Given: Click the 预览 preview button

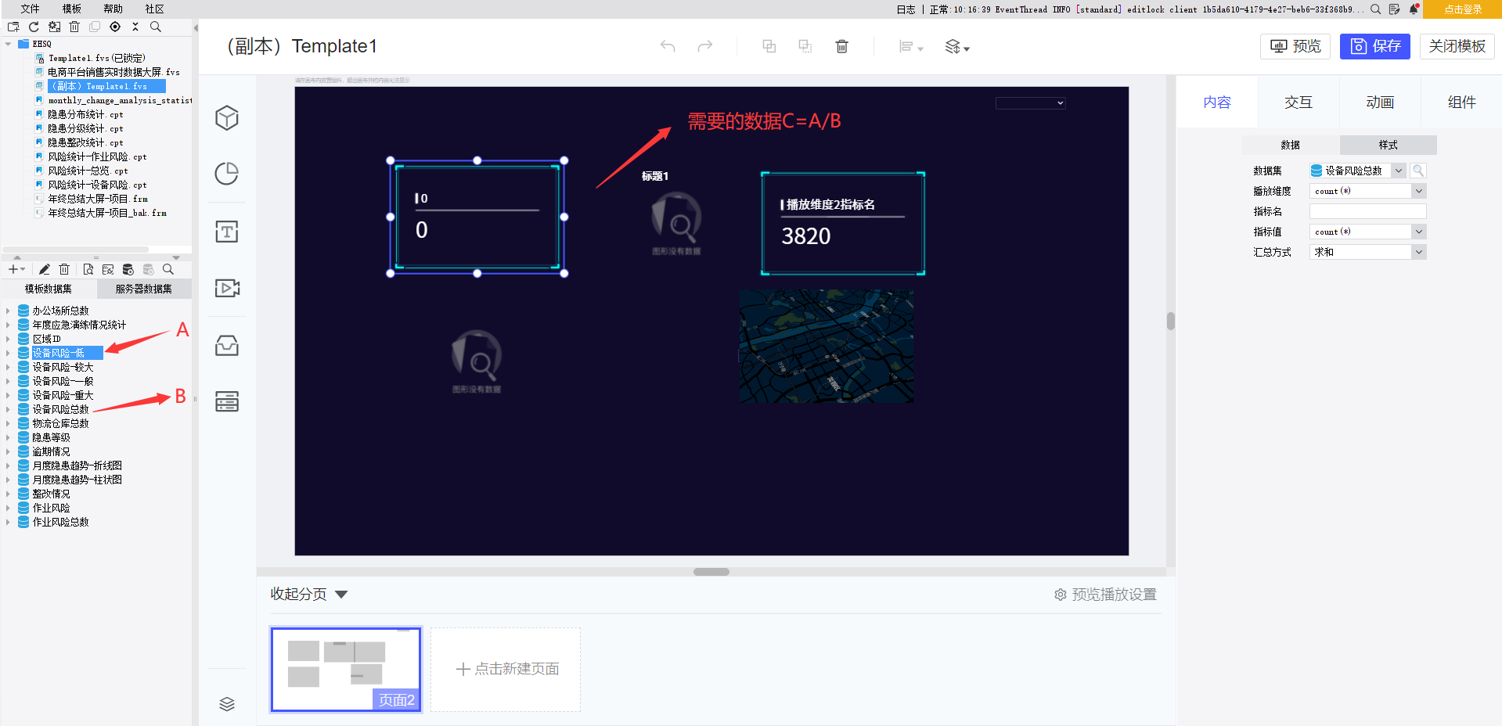Looking at the screenshot, I should tap(1295, 46).
